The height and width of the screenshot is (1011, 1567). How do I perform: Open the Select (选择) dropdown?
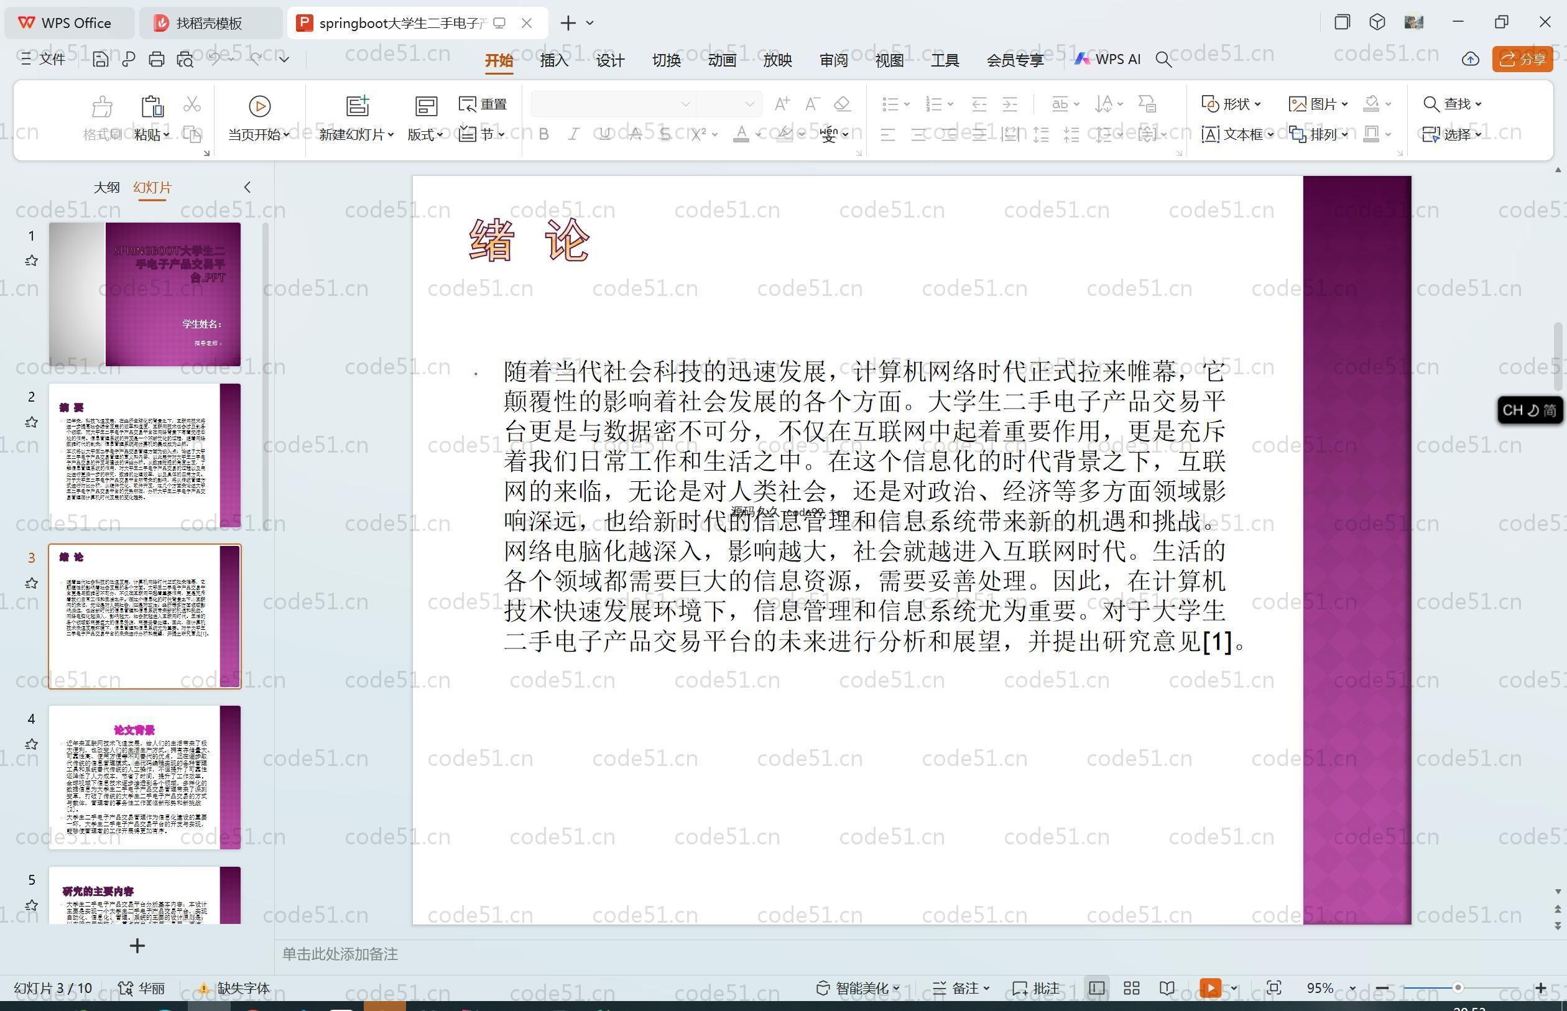tap(1452, 134)
